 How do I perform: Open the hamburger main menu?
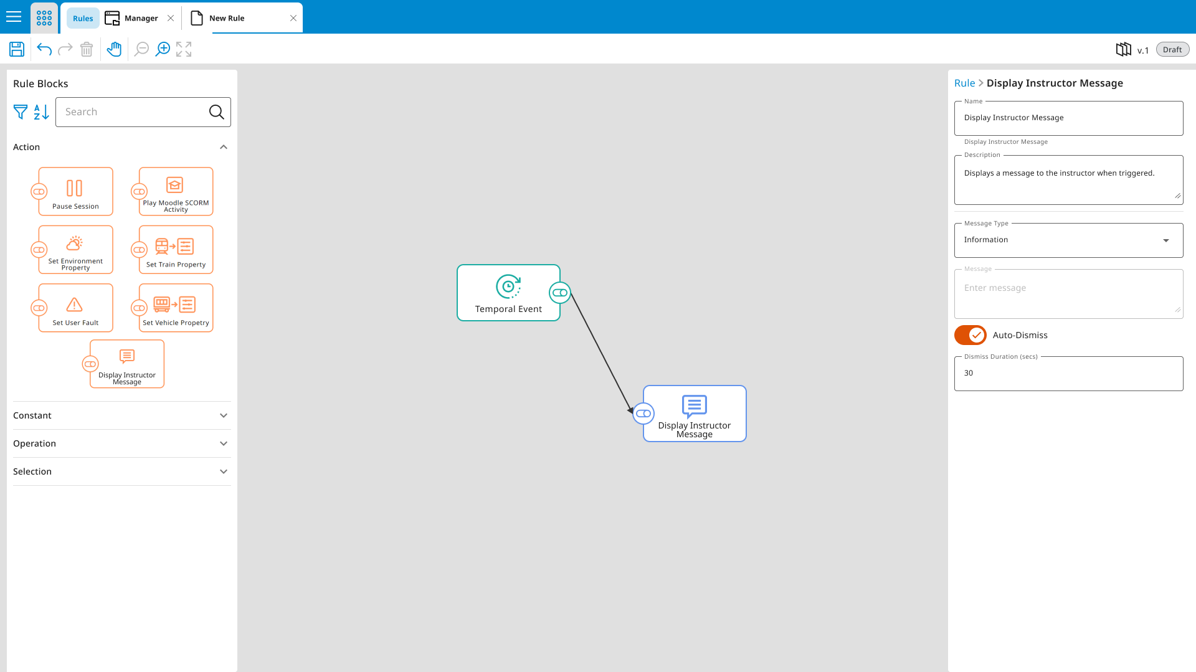point(14,17)
